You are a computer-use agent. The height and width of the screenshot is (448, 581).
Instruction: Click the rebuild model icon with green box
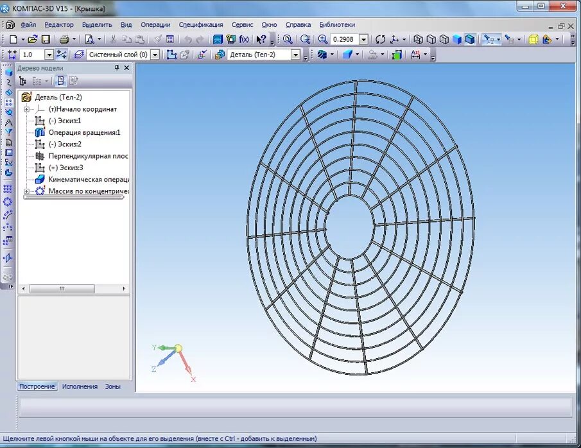(x=397, y=55)
